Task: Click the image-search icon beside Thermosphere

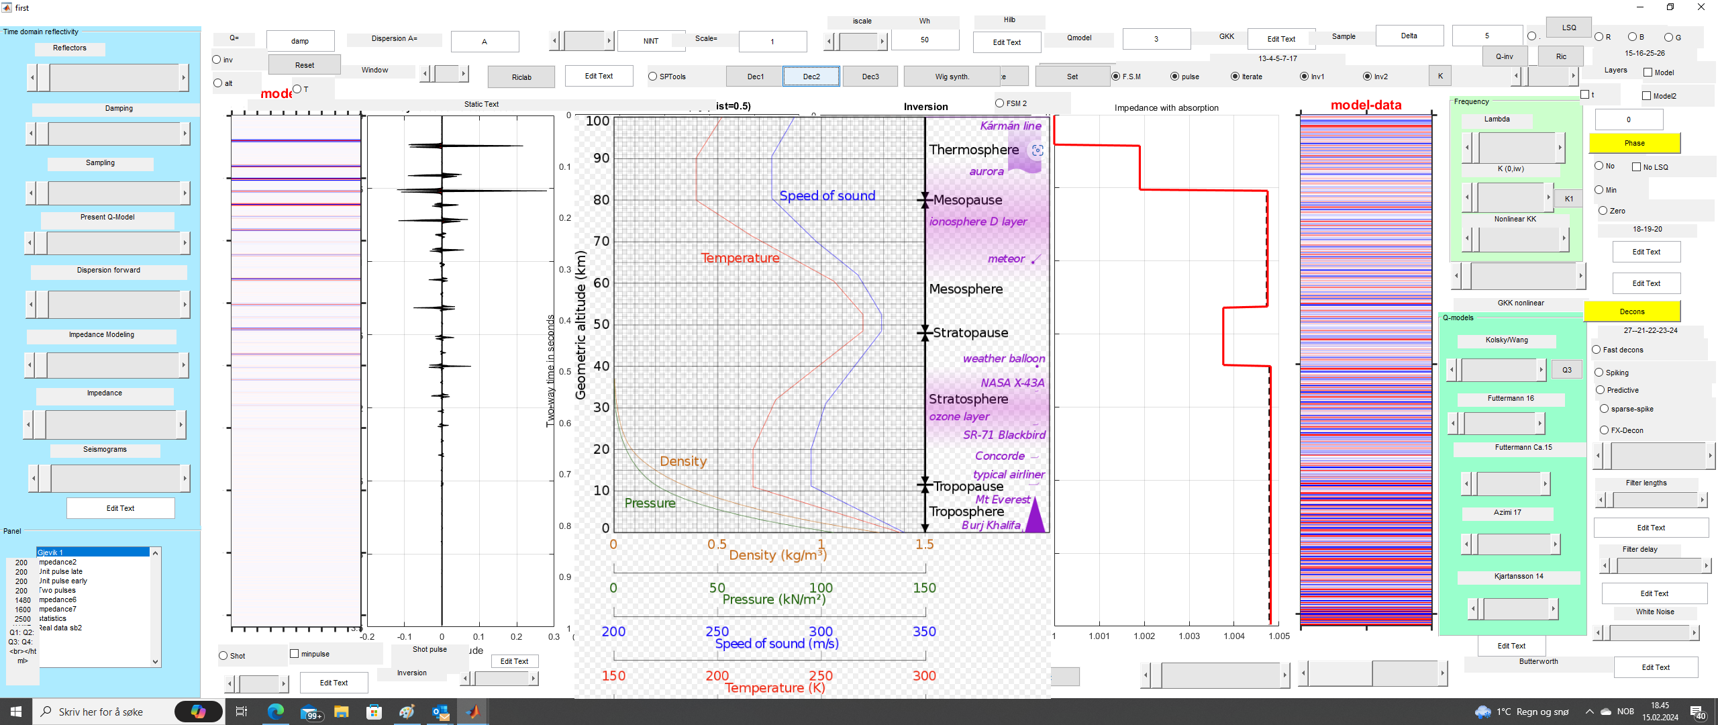Action: (x=1038, y=150)
